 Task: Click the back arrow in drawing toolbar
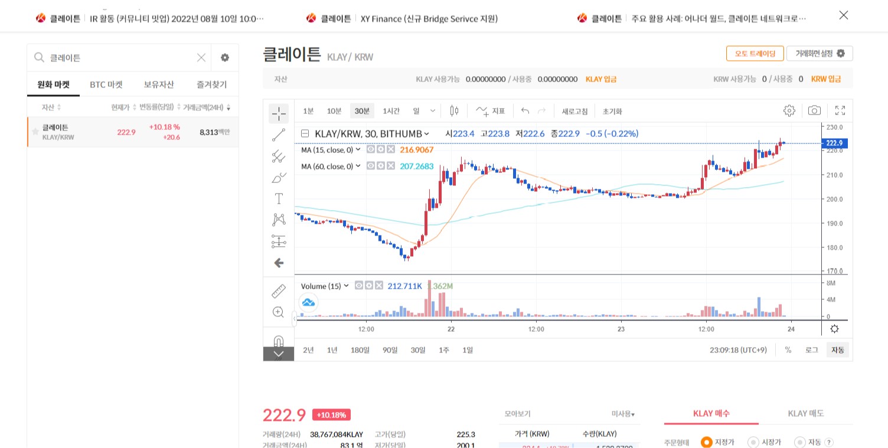279,263
